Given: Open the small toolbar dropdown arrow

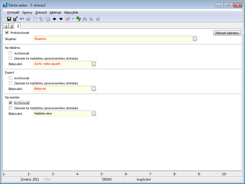Looking at the screenshot, I should click(x=73, y=19).
